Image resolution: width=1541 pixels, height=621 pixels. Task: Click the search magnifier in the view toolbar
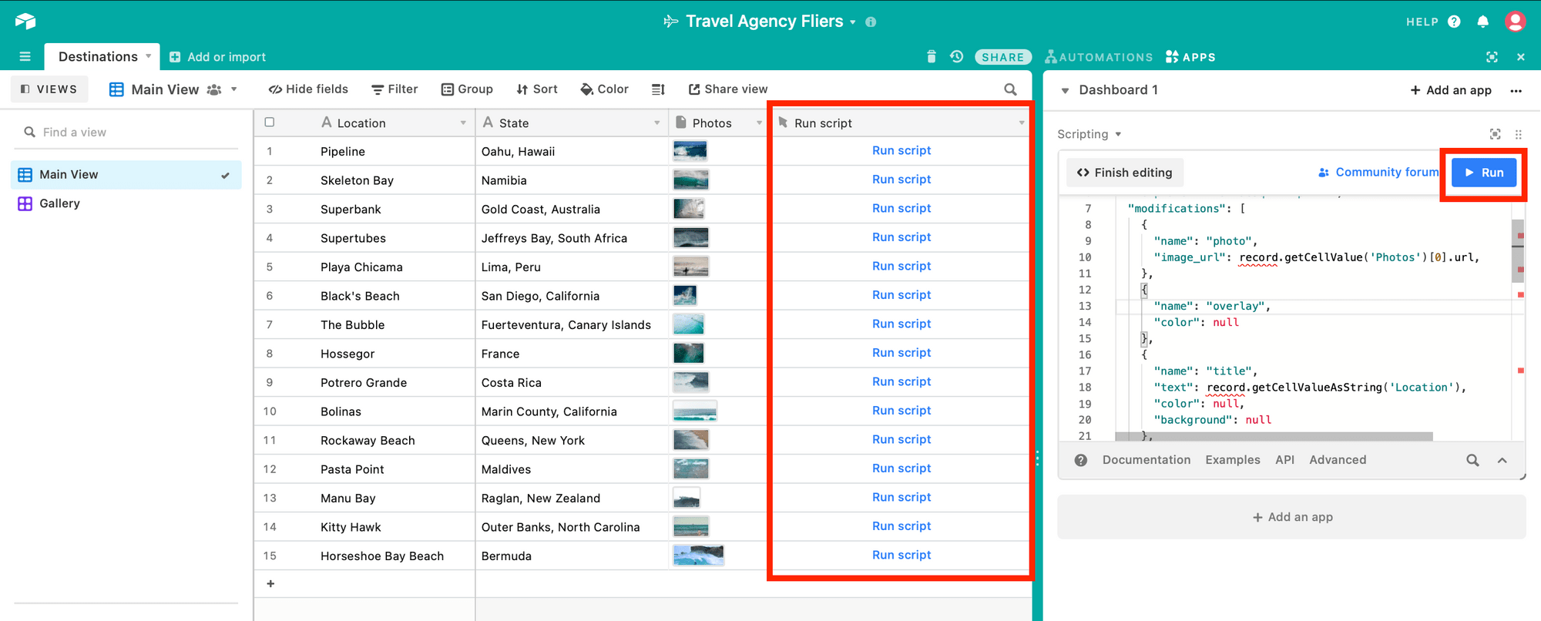click(1010, 89)
